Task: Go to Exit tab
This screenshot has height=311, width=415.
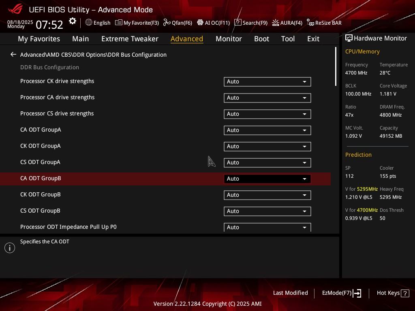Action: click(313, 38)
